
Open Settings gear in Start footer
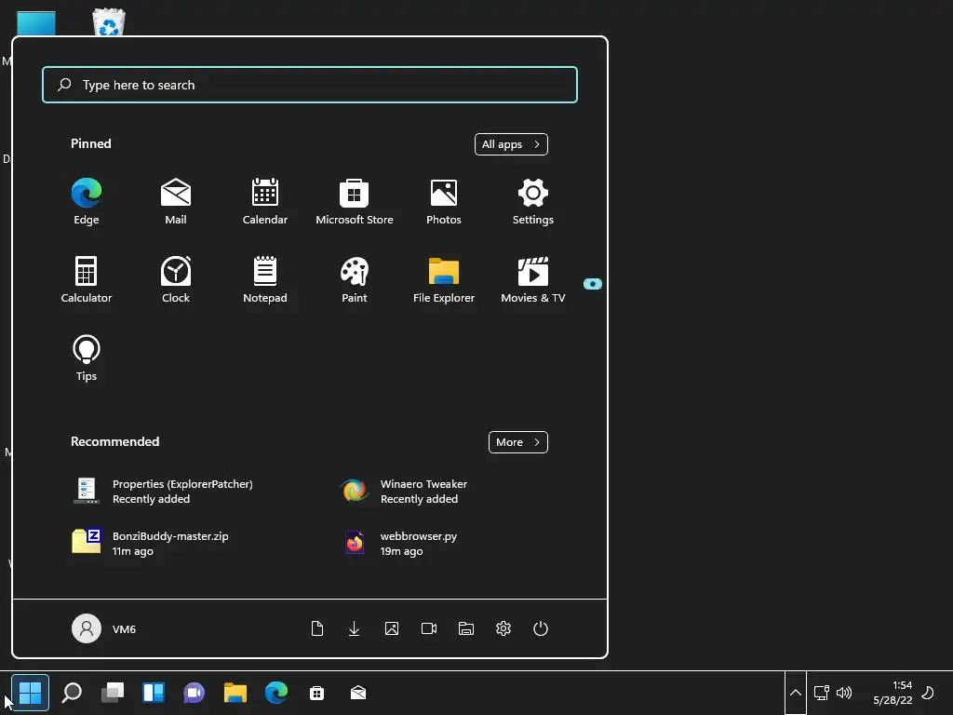point(503,628)
